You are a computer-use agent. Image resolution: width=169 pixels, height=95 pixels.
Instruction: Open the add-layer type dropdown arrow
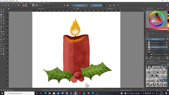pos(148,58)
